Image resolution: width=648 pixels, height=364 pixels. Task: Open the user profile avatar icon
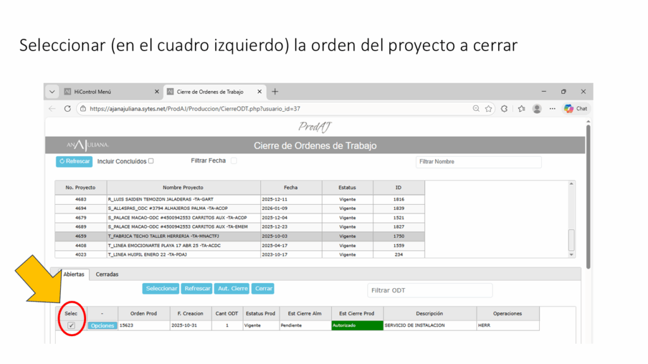537,109
